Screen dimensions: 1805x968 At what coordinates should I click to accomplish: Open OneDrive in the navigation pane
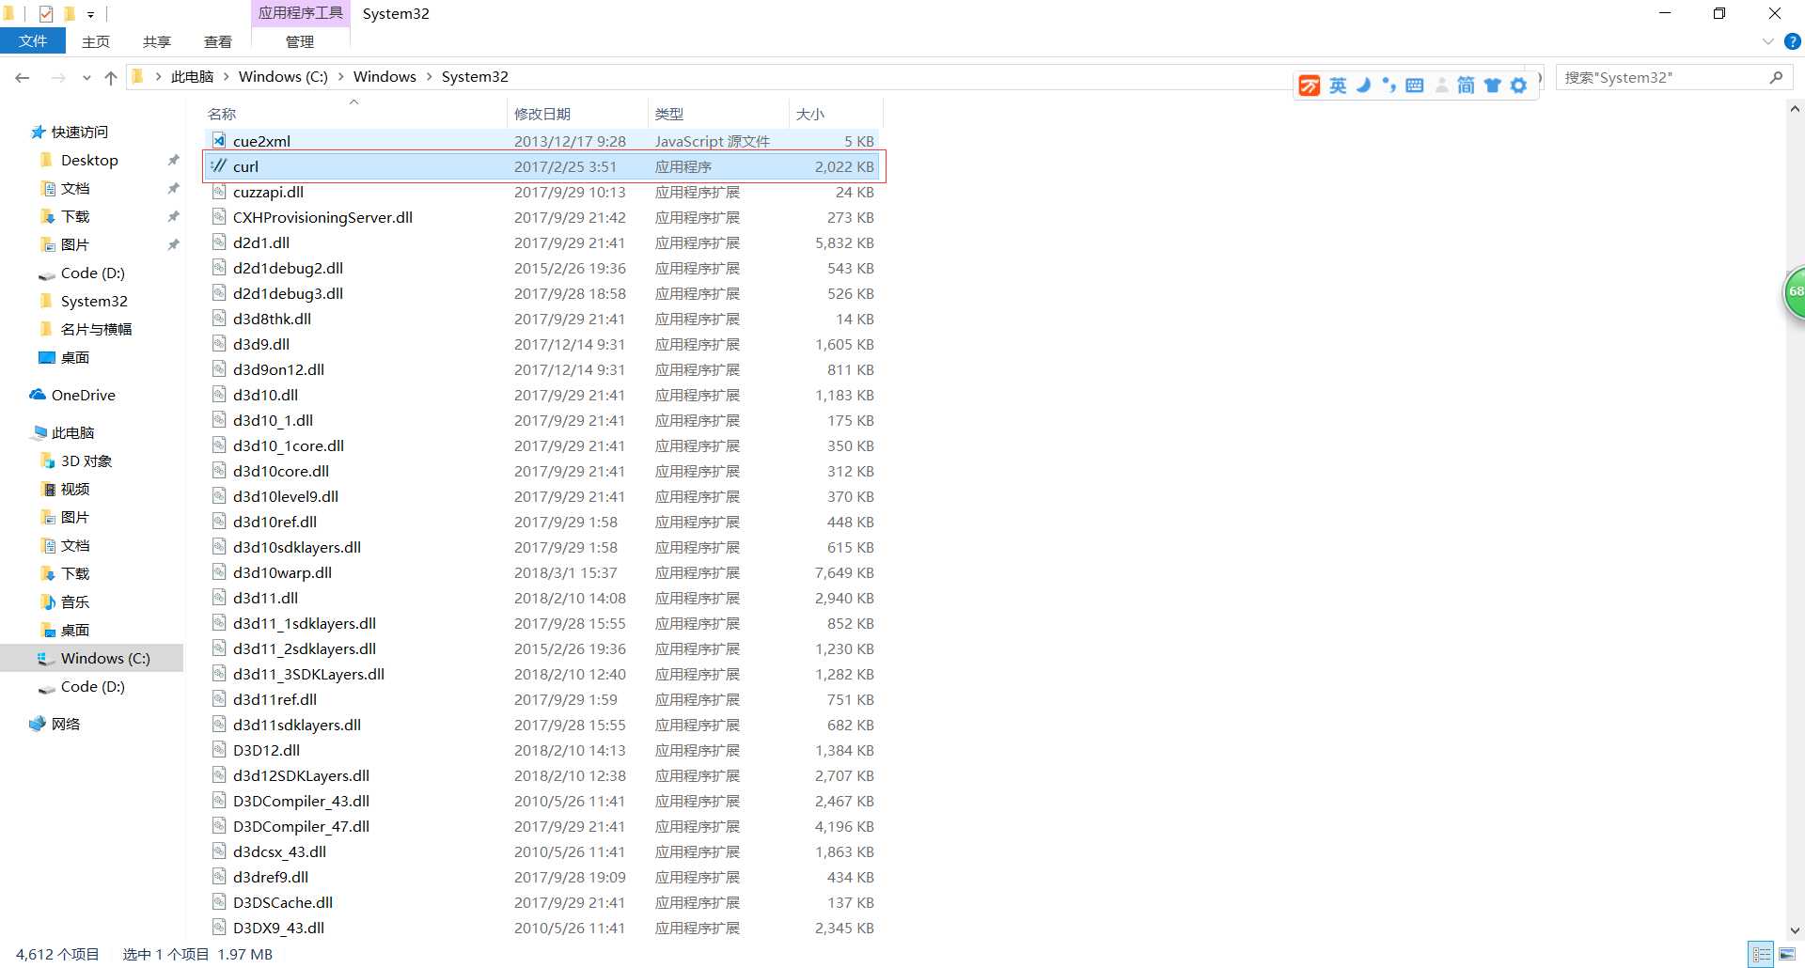tap(83, 396)
